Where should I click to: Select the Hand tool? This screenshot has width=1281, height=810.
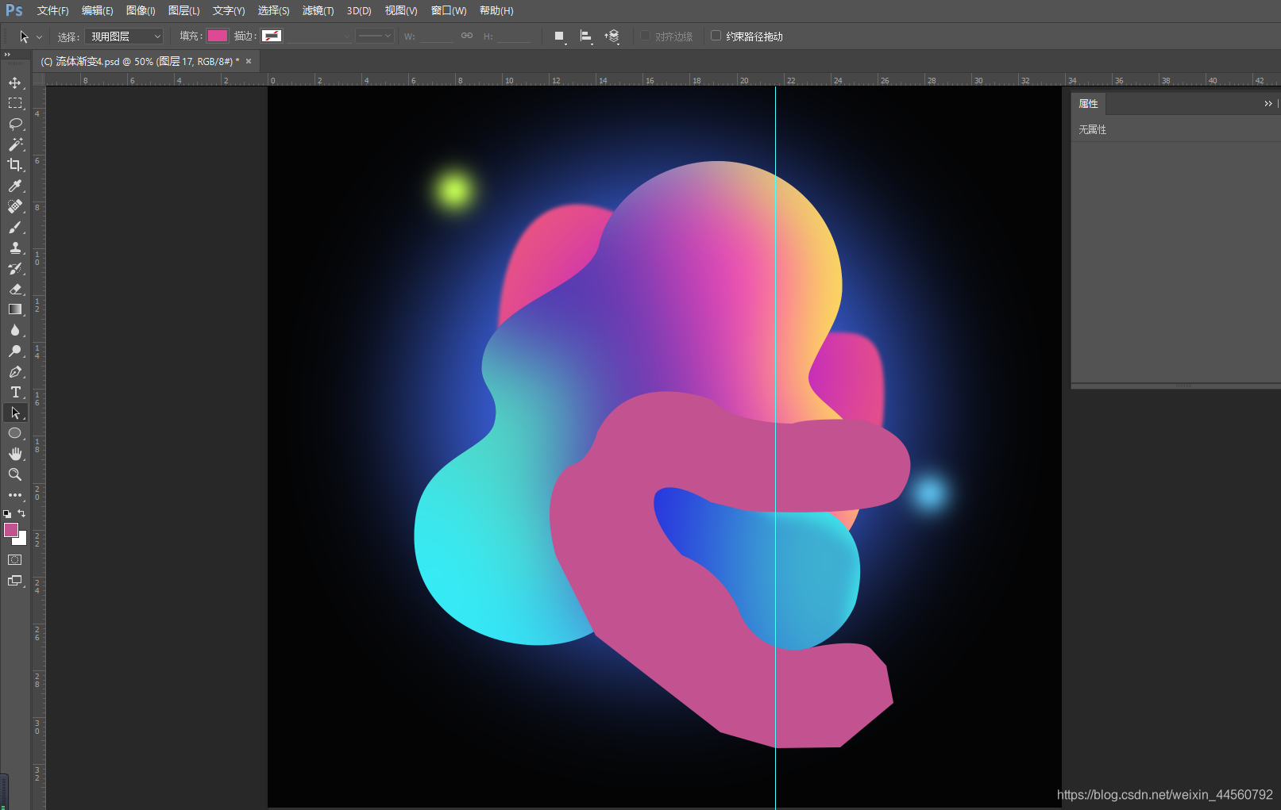tap(15, 454)
